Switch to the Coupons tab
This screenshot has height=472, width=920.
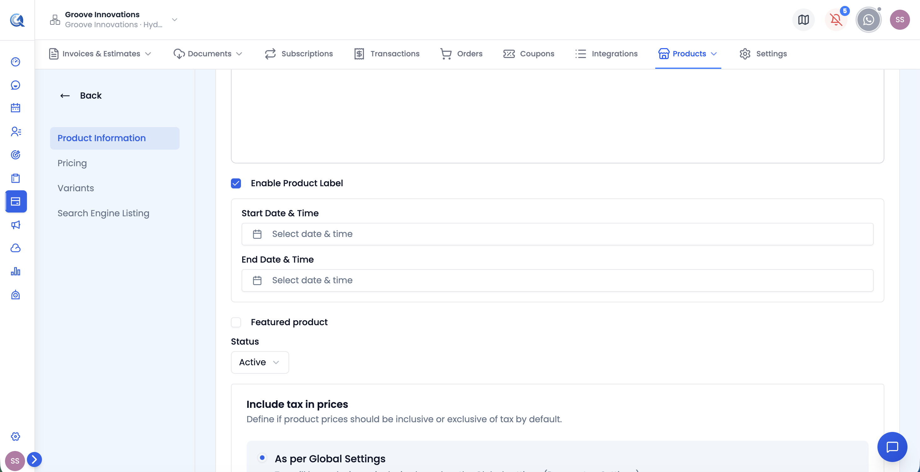tap(529, 54)
